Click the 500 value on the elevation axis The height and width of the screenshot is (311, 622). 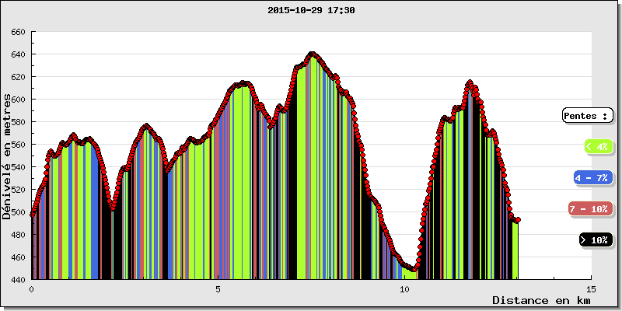[x=19, y=212]
